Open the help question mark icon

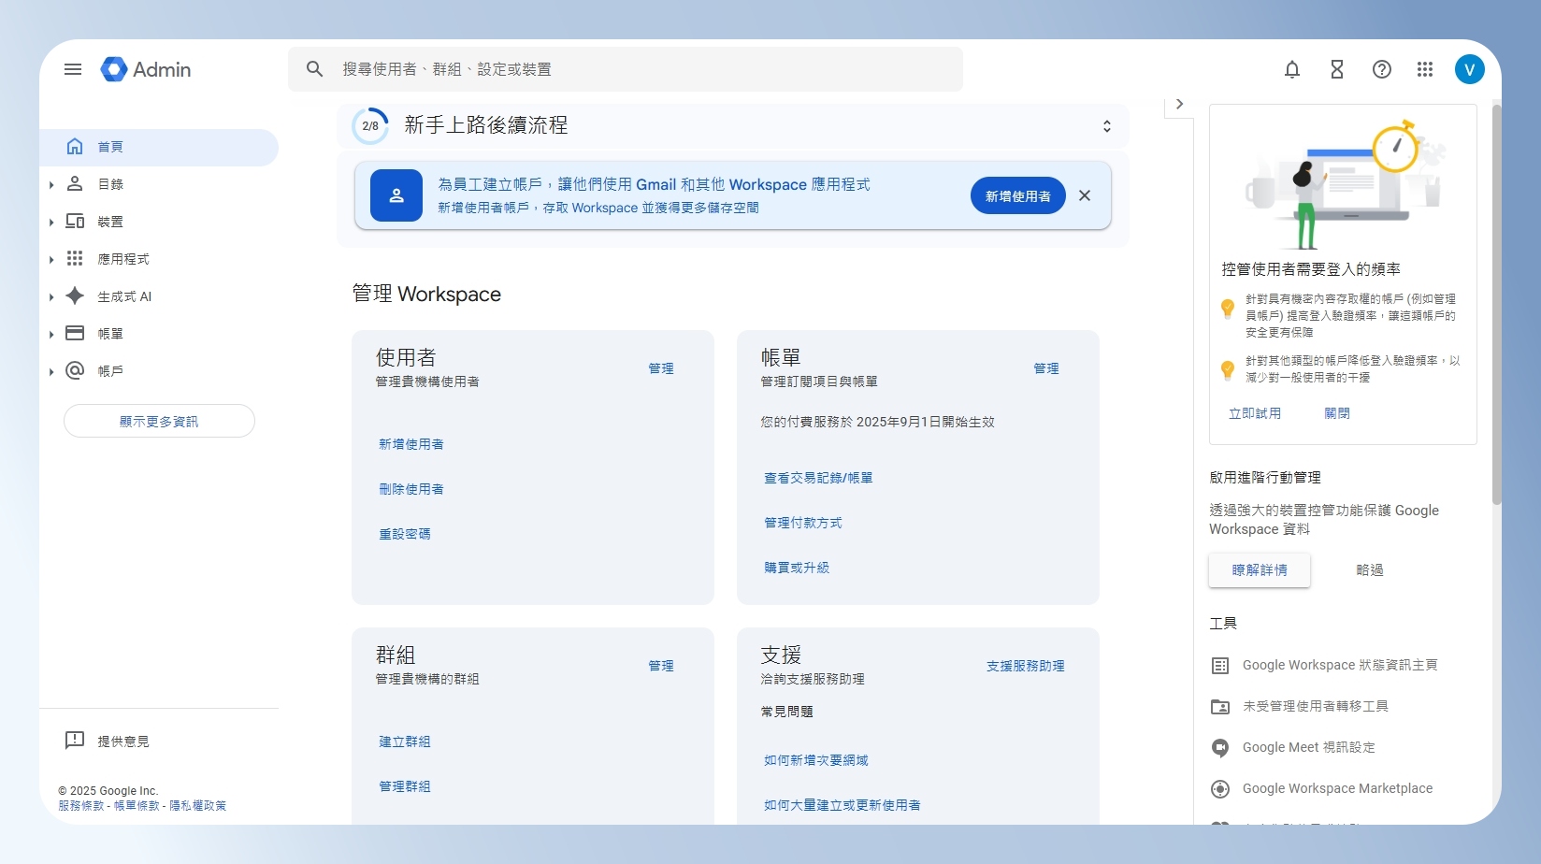[x=1382, y=69]
